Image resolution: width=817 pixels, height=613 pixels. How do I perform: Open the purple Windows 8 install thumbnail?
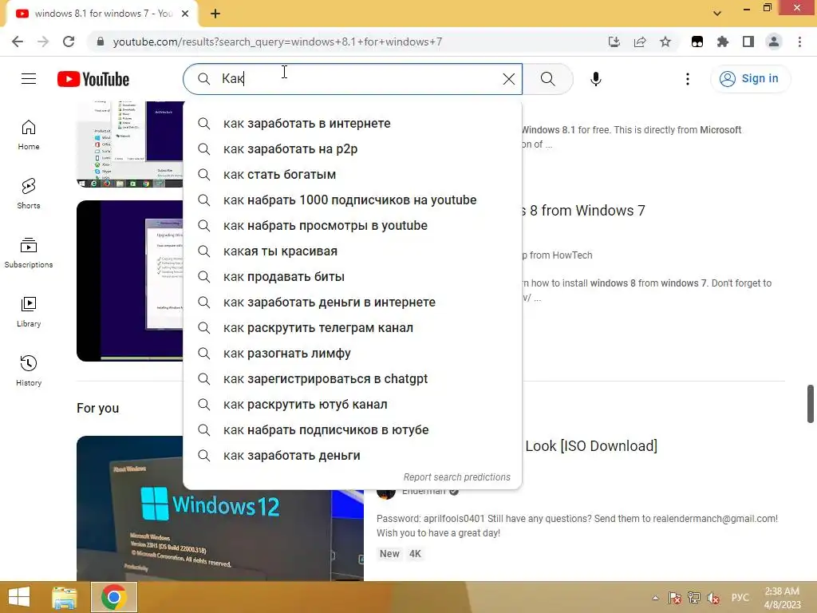pos(130,280)
